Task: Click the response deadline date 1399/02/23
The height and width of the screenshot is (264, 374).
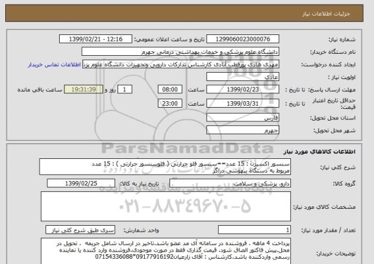Action: click(243, 90)
